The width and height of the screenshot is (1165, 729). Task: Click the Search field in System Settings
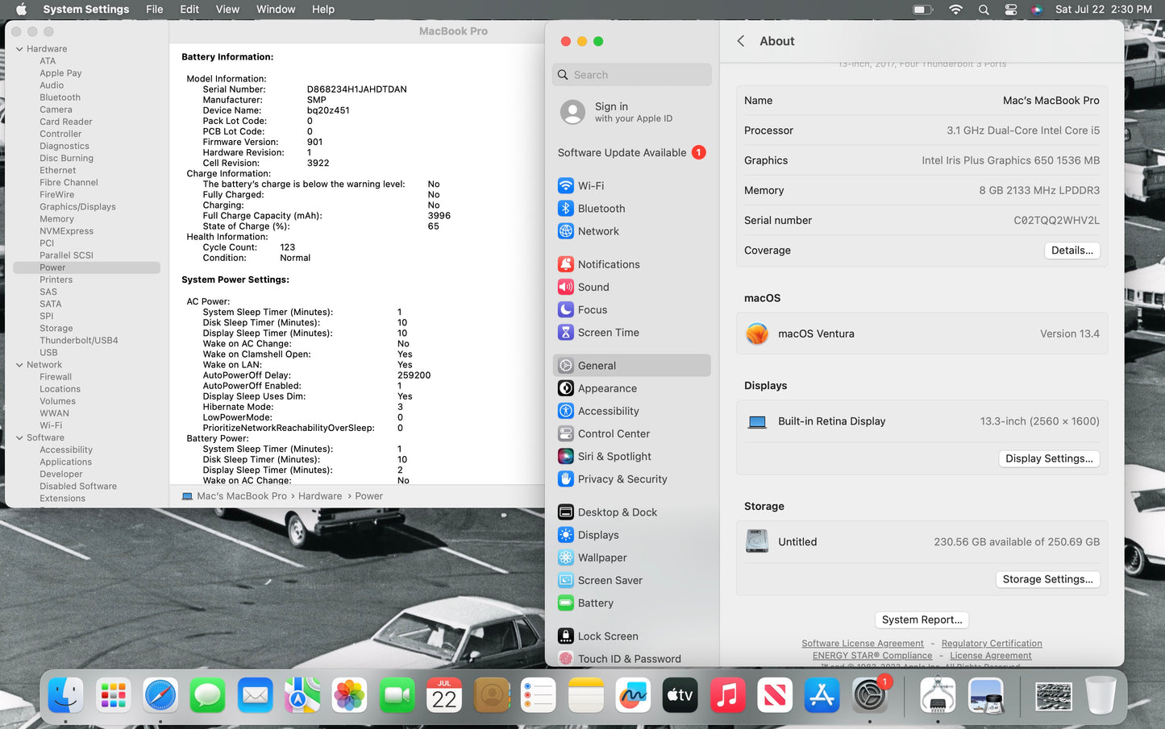point(631,74)
